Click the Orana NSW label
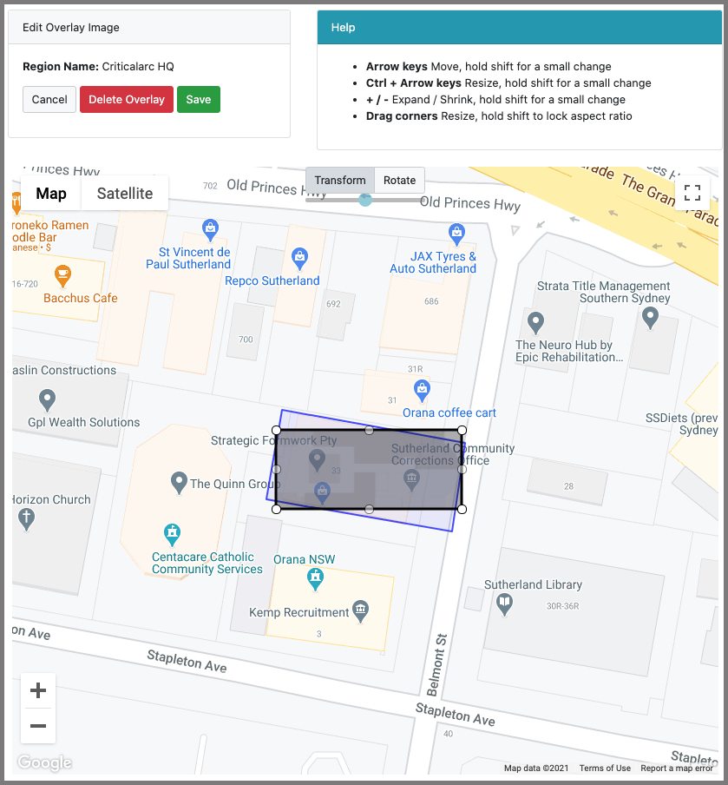The image size is (728, 785). (x=305, y=559)
